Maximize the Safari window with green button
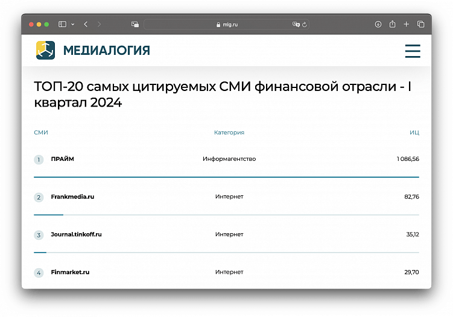The image size is (453, 317). coord(46,24)
